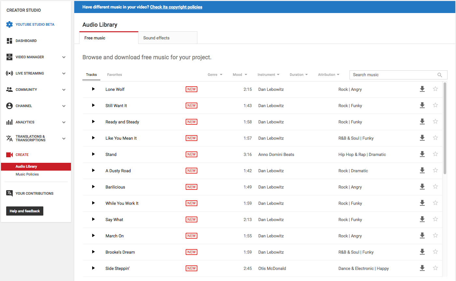Download the March On track
The height and width of the screenshot is (281, 456).
(422, 235)
